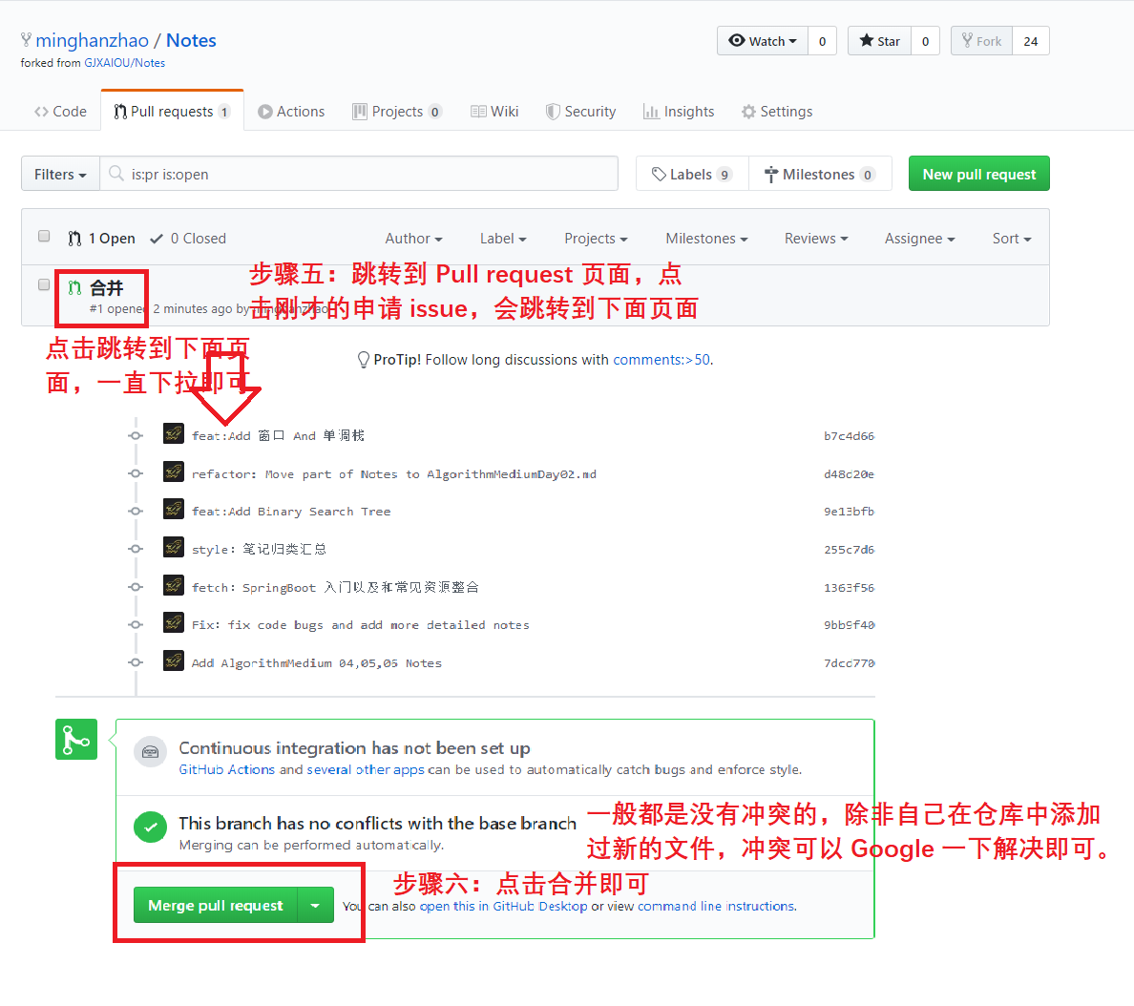This screenshot has width=1134, height=1006.
Task: Expand the Reviews filter dropdown
Action: coord(816,239)
